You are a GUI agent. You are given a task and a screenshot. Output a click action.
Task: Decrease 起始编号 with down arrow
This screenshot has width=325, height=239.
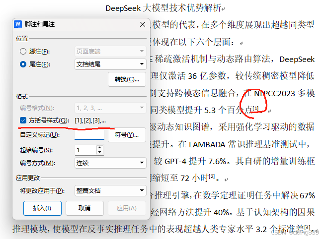coord(100,153)
